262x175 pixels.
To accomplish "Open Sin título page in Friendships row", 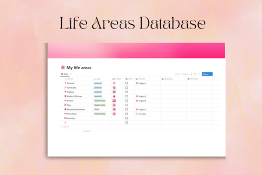I will [141, 114].
